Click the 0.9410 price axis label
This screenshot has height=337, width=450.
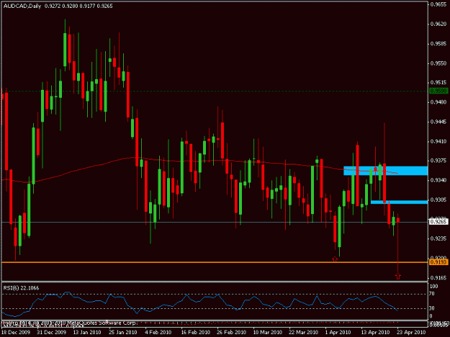(x=438, y=142)
